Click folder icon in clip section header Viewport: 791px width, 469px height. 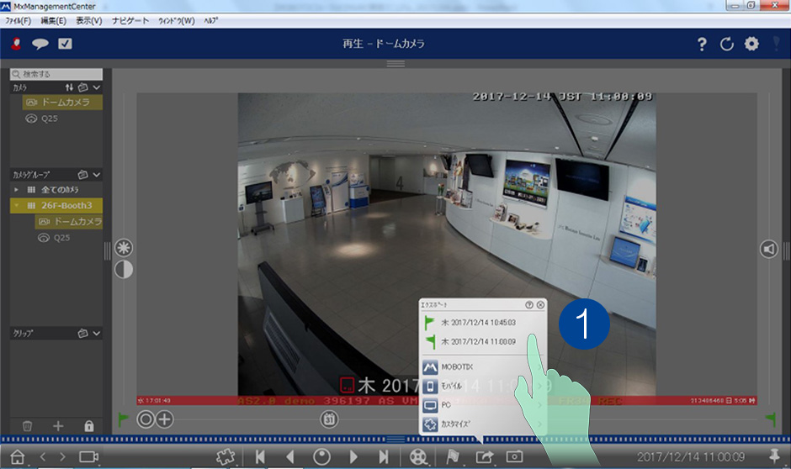(x=82, y=333)
